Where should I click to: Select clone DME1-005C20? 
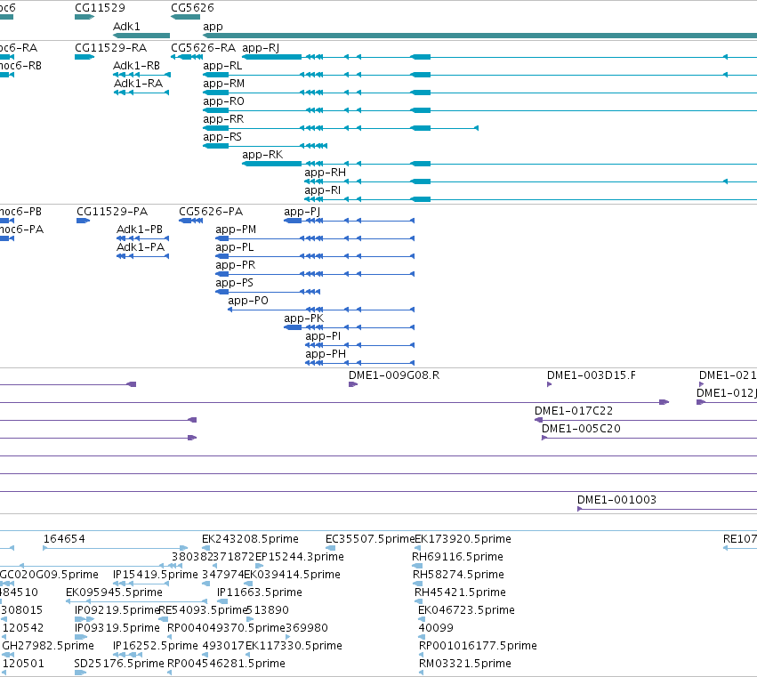[x=581, y=430]
